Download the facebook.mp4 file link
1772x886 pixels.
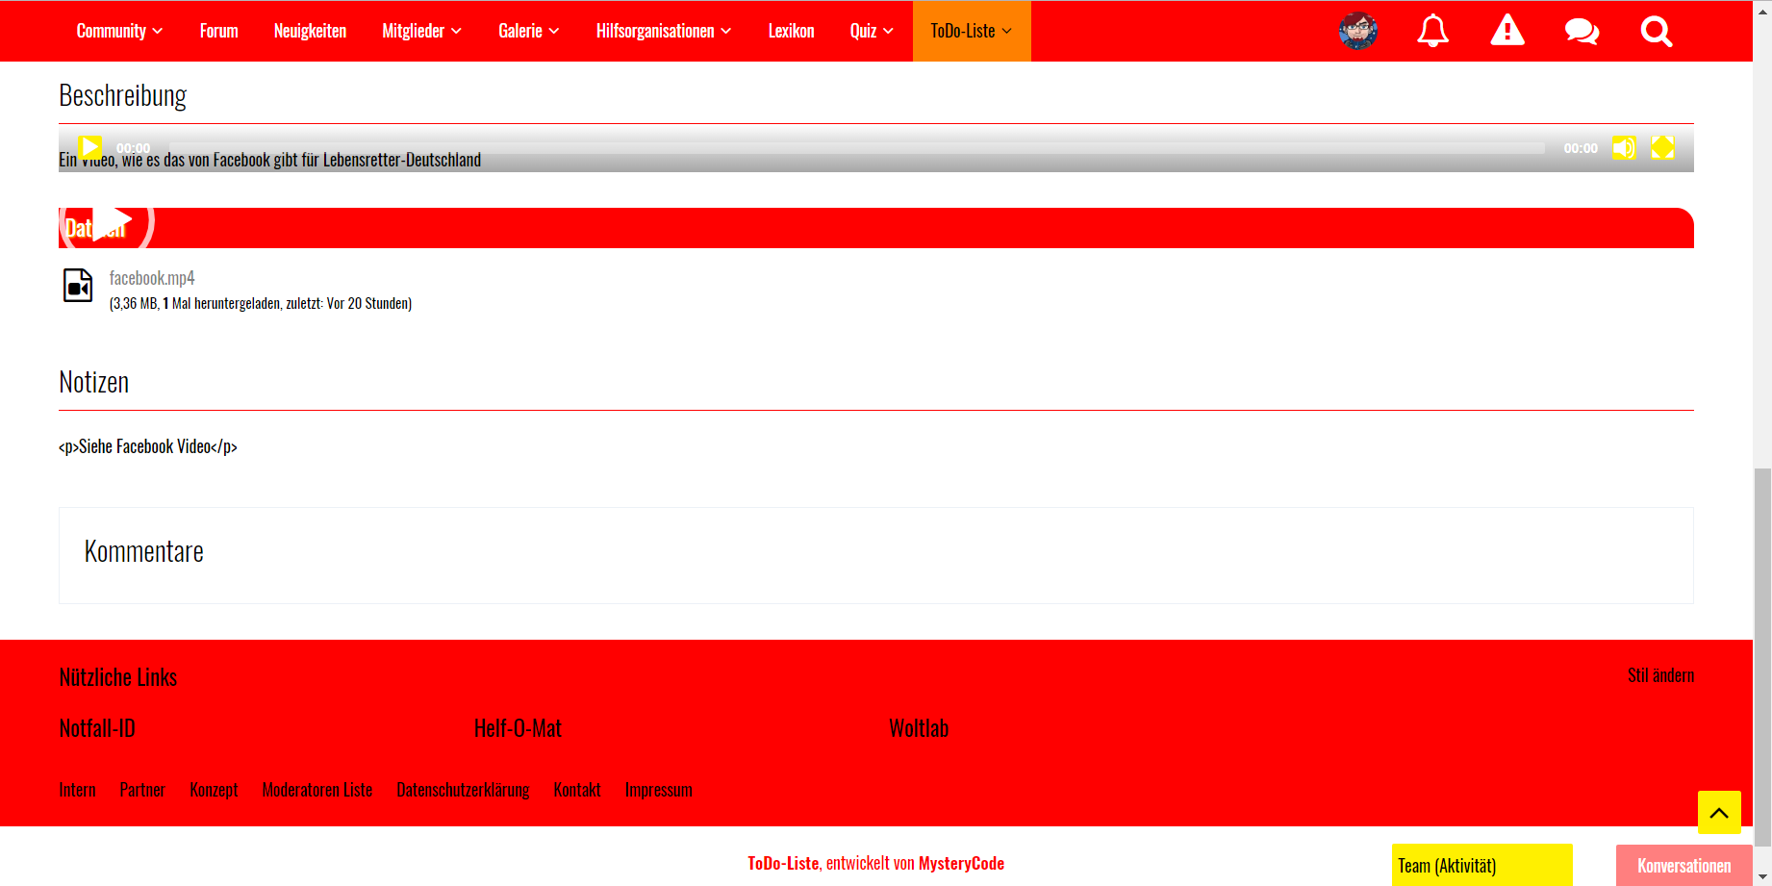(152, 278)
